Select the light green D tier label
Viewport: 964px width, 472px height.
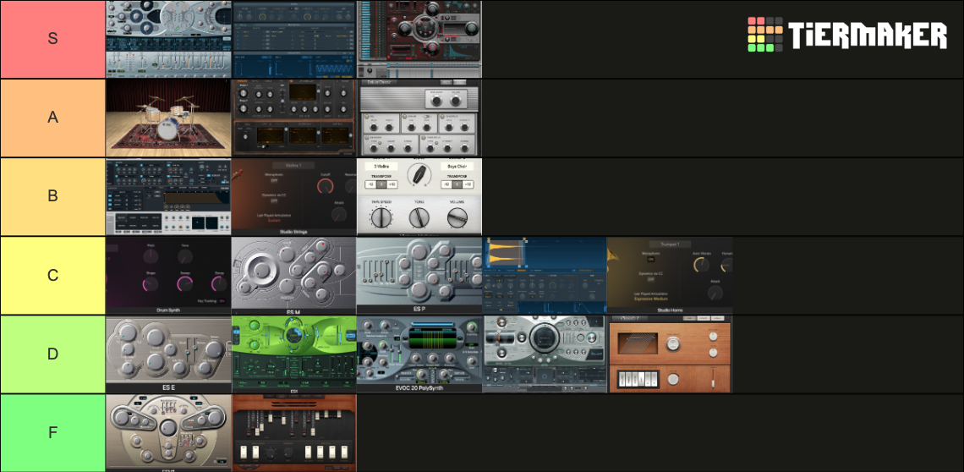(x=53, y=354)
